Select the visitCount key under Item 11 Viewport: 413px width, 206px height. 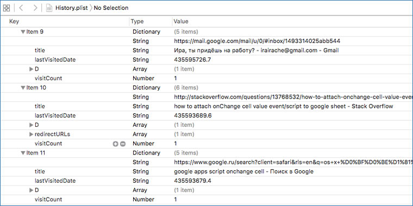click(x=48, y=199)
